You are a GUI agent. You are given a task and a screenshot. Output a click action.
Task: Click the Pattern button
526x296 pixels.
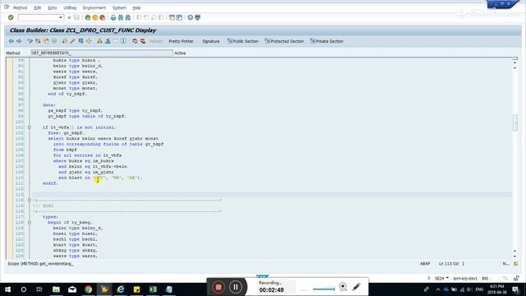[156, 41]
